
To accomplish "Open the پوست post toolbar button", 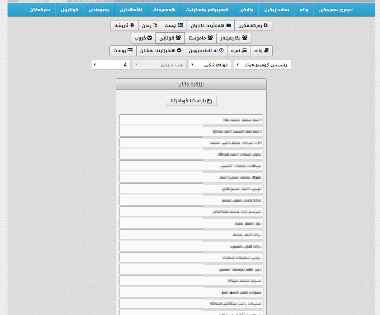I will [123, 51].
